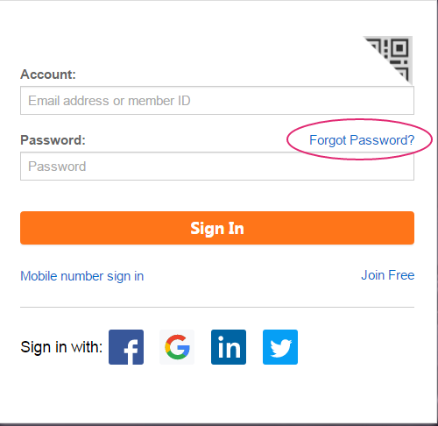This screenshot has width=438, height=426.
Task: Click the circled Forgot Password? text
Action: click(x=362, y=140)
